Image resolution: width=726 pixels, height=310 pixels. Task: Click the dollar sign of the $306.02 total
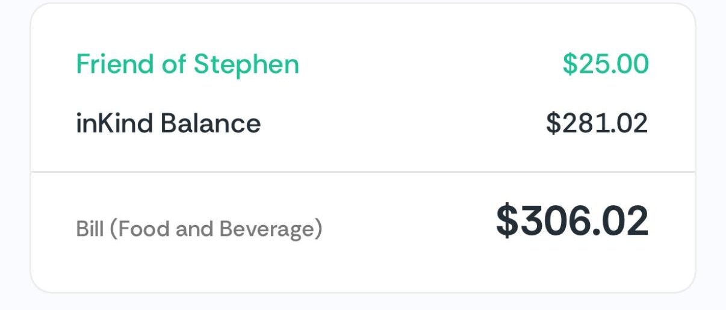(x=506, y=221)
